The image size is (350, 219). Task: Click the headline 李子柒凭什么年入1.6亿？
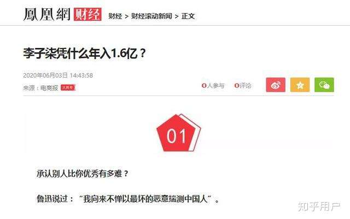85,54
